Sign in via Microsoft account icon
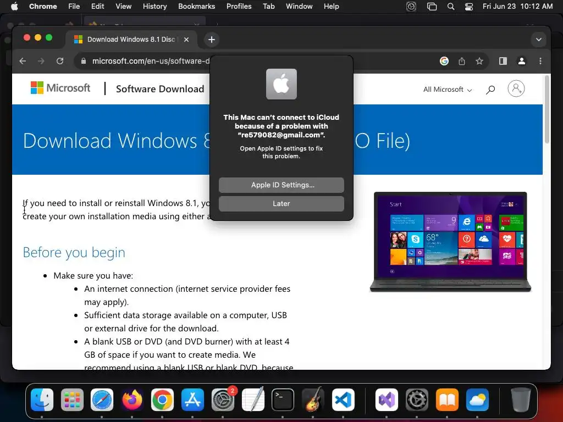The height and width of the screenshot is (422, 563). (x=516, y=88)
